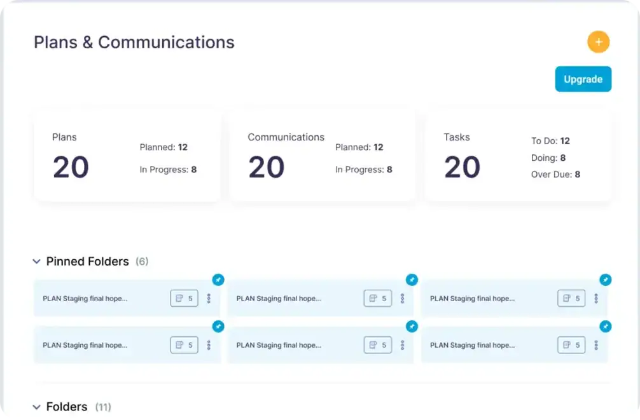Open the three-dot menu on the top-middle folder
The height and width of the screenshot is (420, 640).
coord(403,298)
